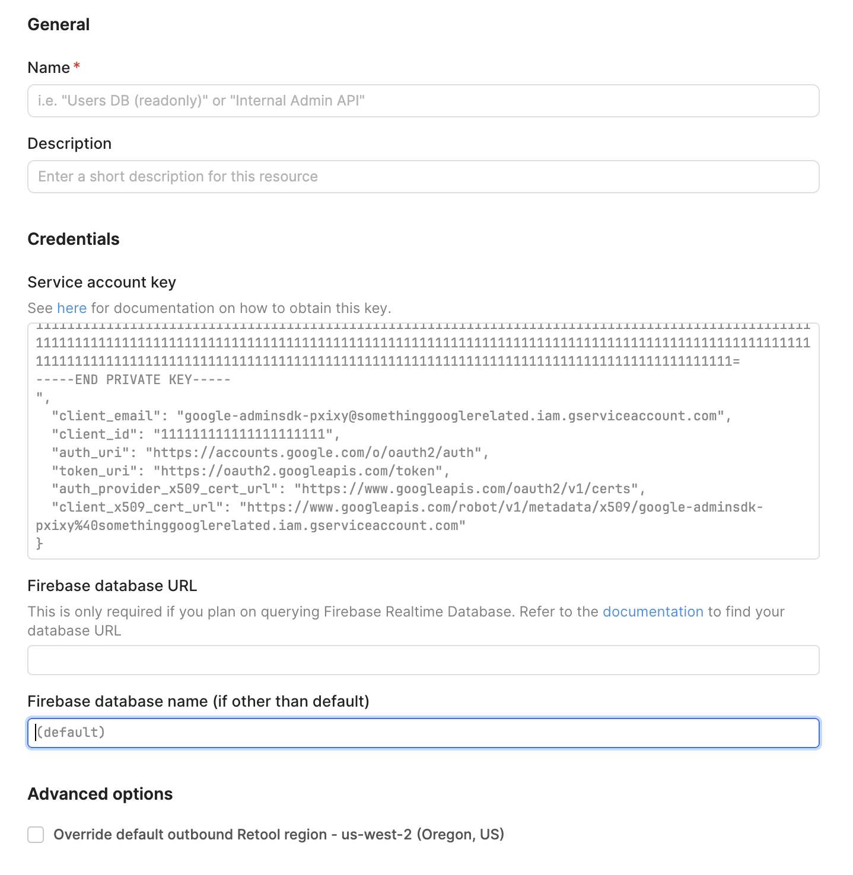Viewport: 853px width, 875px height.
Task: Click the Name input field
Action: [x=423, y=101]
